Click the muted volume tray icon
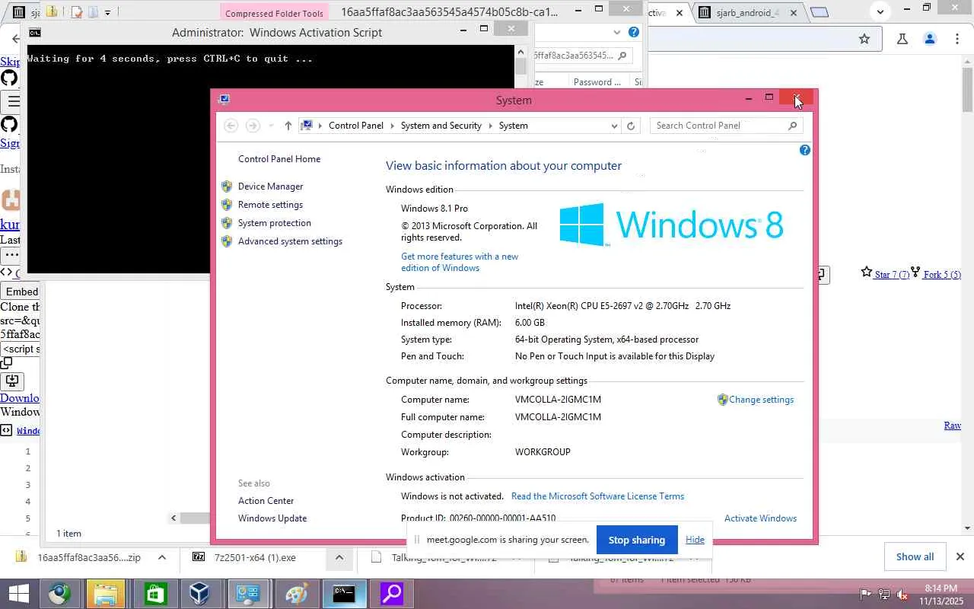This screenshot has width=974, height=609. [x=902, y=595]
